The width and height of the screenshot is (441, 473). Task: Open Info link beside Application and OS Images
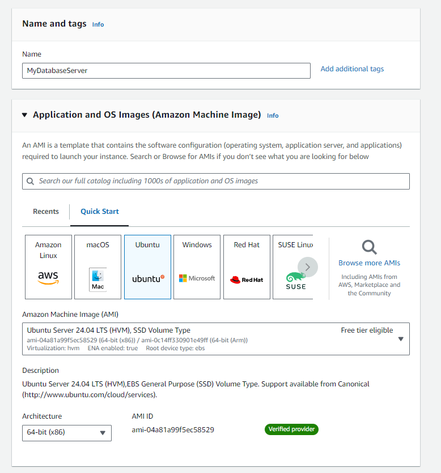(273, 115)
